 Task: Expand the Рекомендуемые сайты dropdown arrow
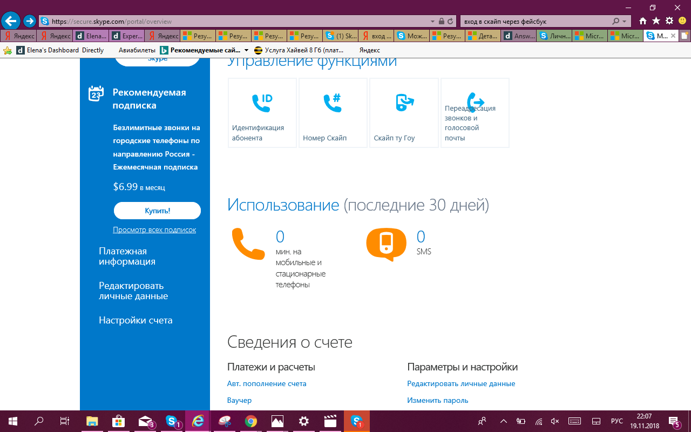pos(246,50)
